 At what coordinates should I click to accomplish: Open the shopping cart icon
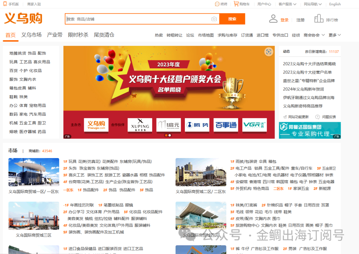pyautogui.click(x=236, y=4)
